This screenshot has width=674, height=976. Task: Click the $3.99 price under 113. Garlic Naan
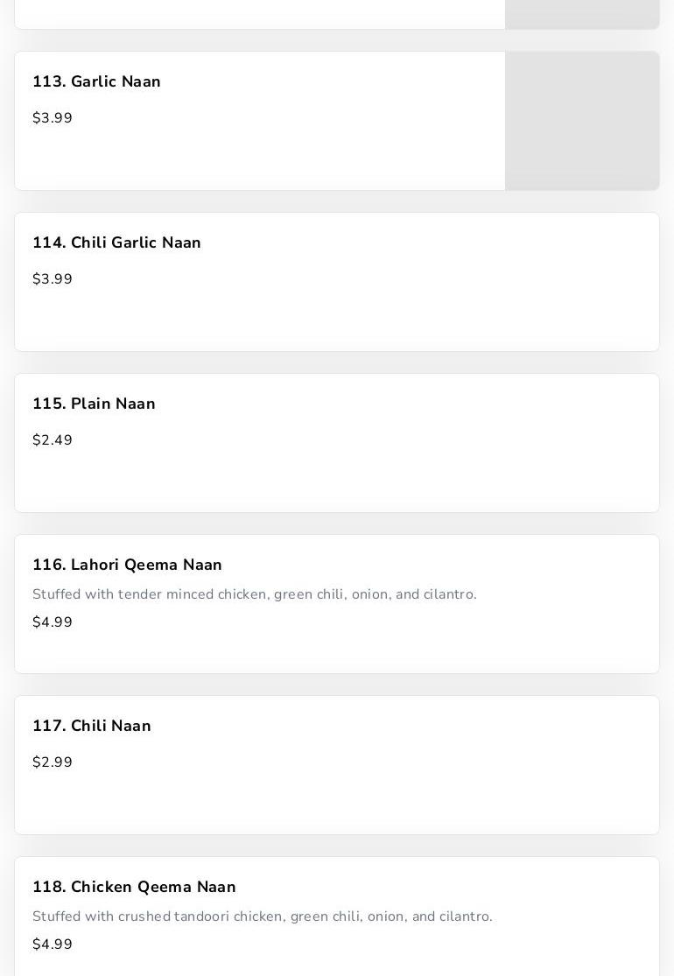(x=53, y=118)
